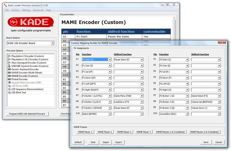Open the B8 shifted Volume Up dropdown
The image size is (231, 151).
(219, 102)
